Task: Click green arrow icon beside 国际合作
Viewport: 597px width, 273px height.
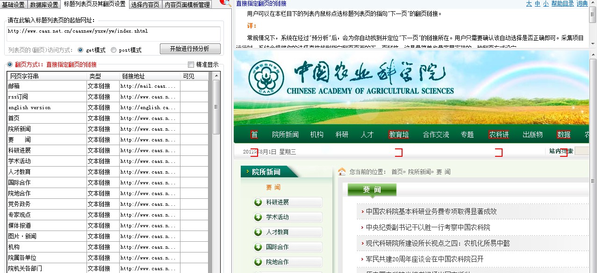Action: [258, 247]
